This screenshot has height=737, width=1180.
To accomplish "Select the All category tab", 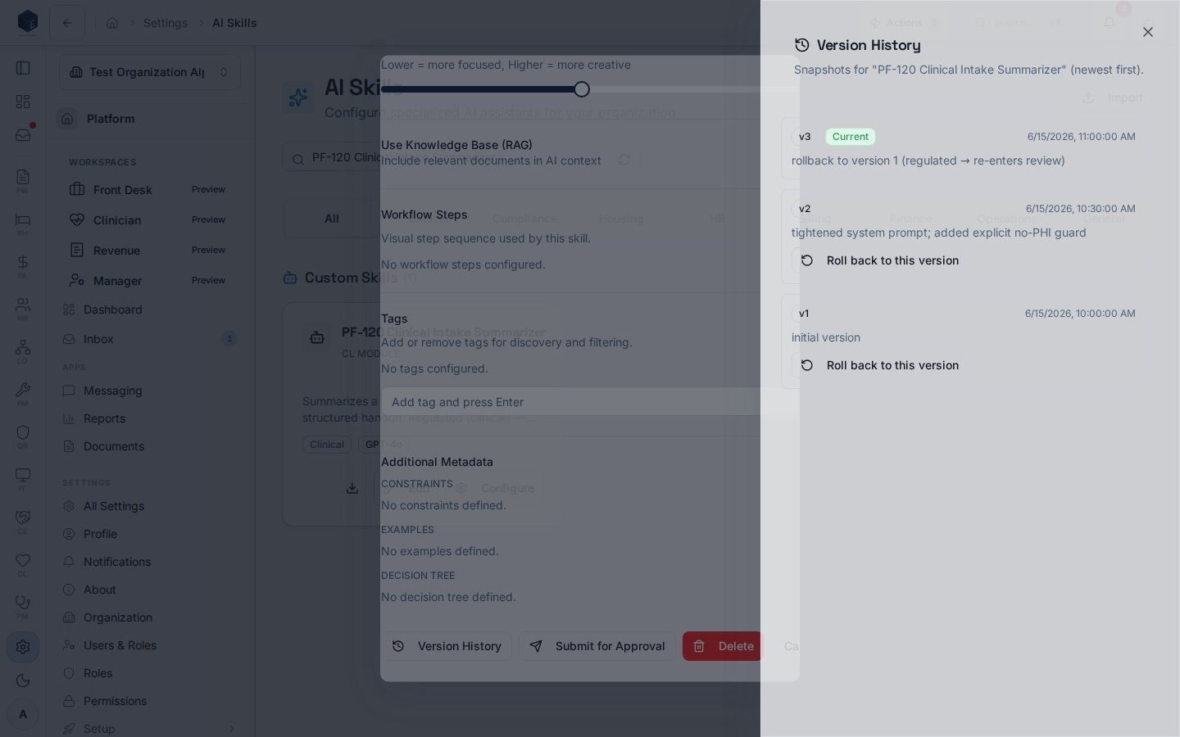I will (332, 219).
